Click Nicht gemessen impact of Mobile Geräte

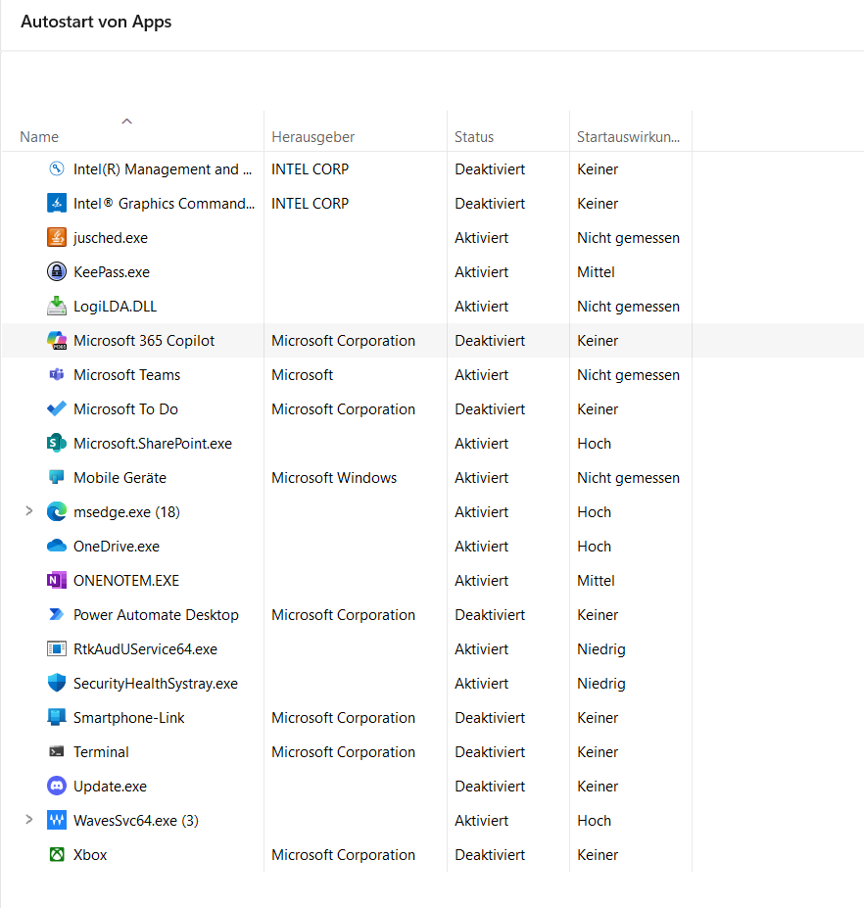point(628,478)
